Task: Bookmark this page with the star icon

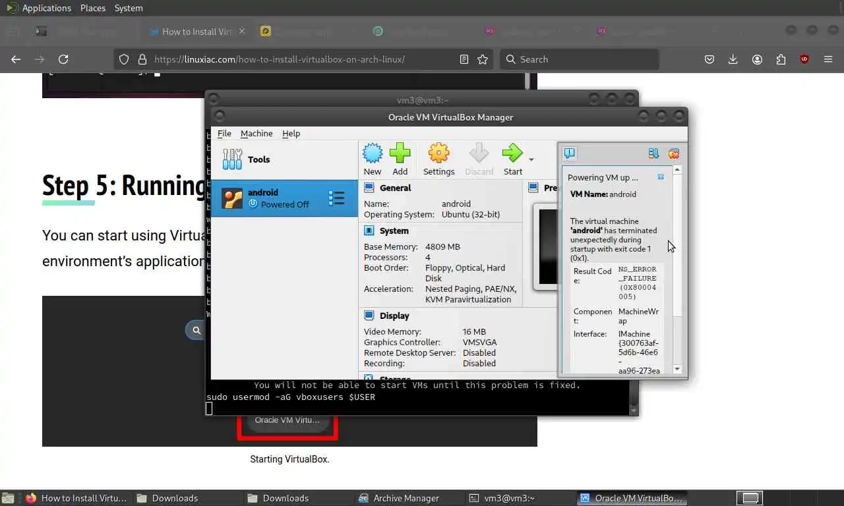Action: (483, 59)
